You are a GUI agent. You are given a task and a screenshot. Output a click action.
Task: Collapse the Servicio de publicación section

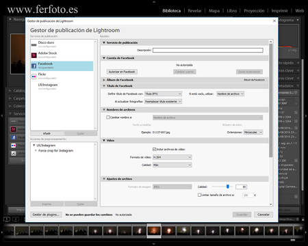tap(104, 42)
